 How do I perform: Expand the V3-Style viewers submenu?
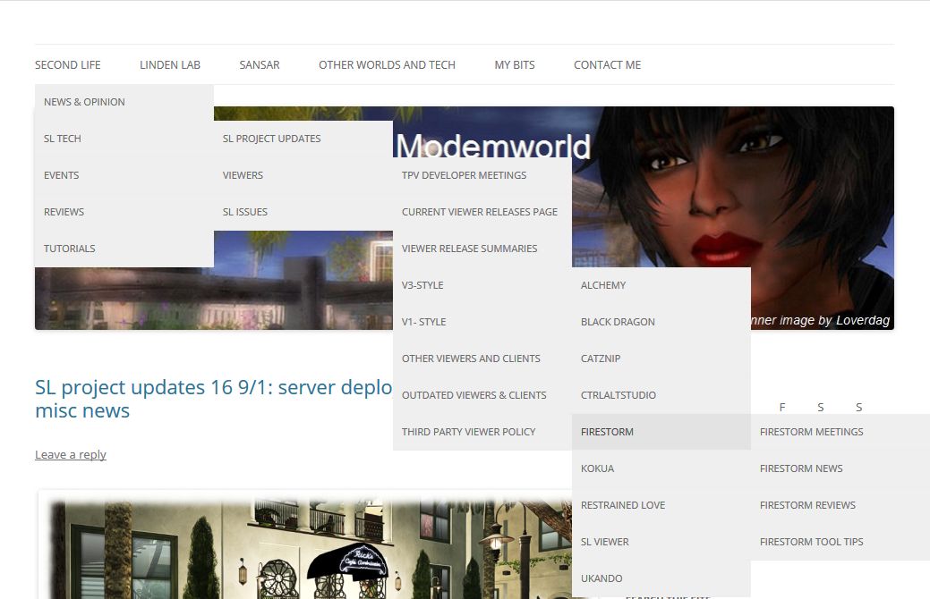pos(422,285)
